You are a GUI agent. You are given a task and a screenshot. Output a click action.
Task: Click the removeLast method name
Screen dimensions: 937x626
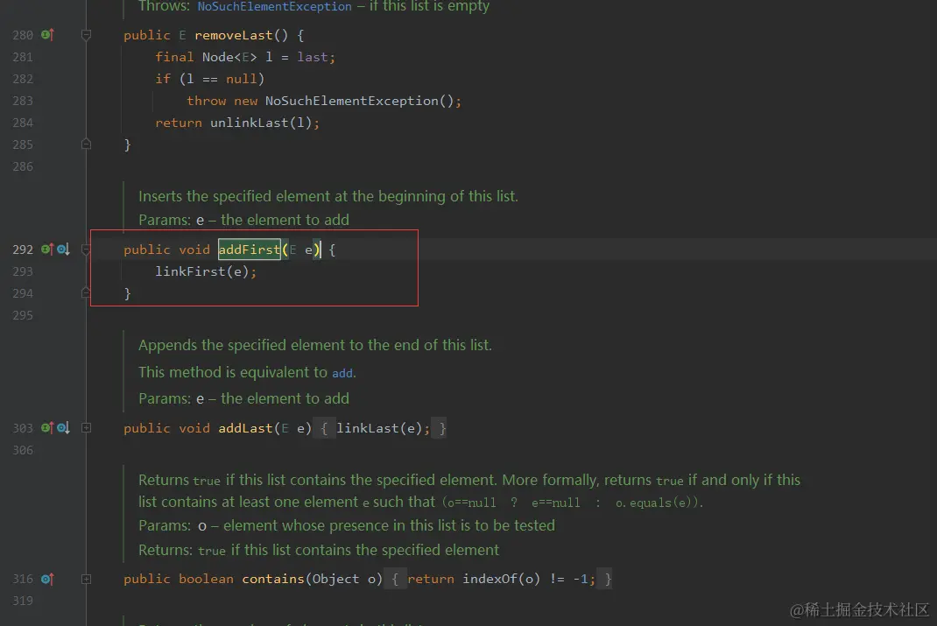(x=234, y=35)
